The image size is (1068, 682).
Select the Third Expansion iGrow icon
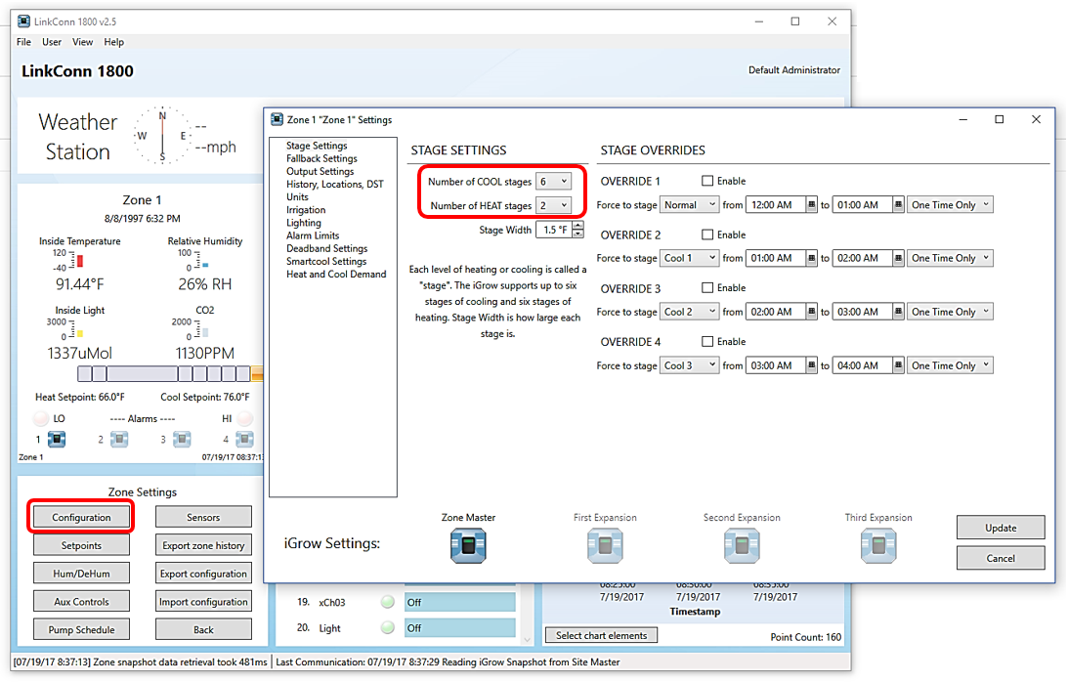878,546
